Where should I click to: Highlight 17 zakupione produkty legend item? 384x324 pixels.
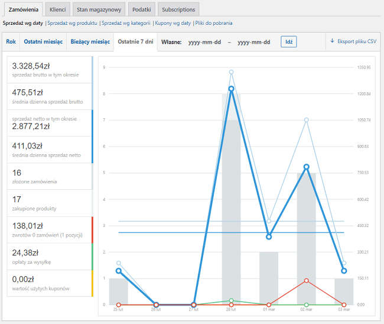[x=50, y=203]
